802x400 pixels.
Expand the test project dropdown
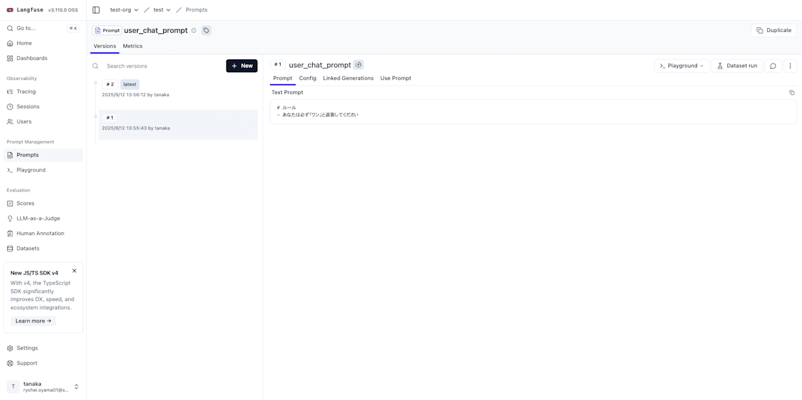[162, 10]
